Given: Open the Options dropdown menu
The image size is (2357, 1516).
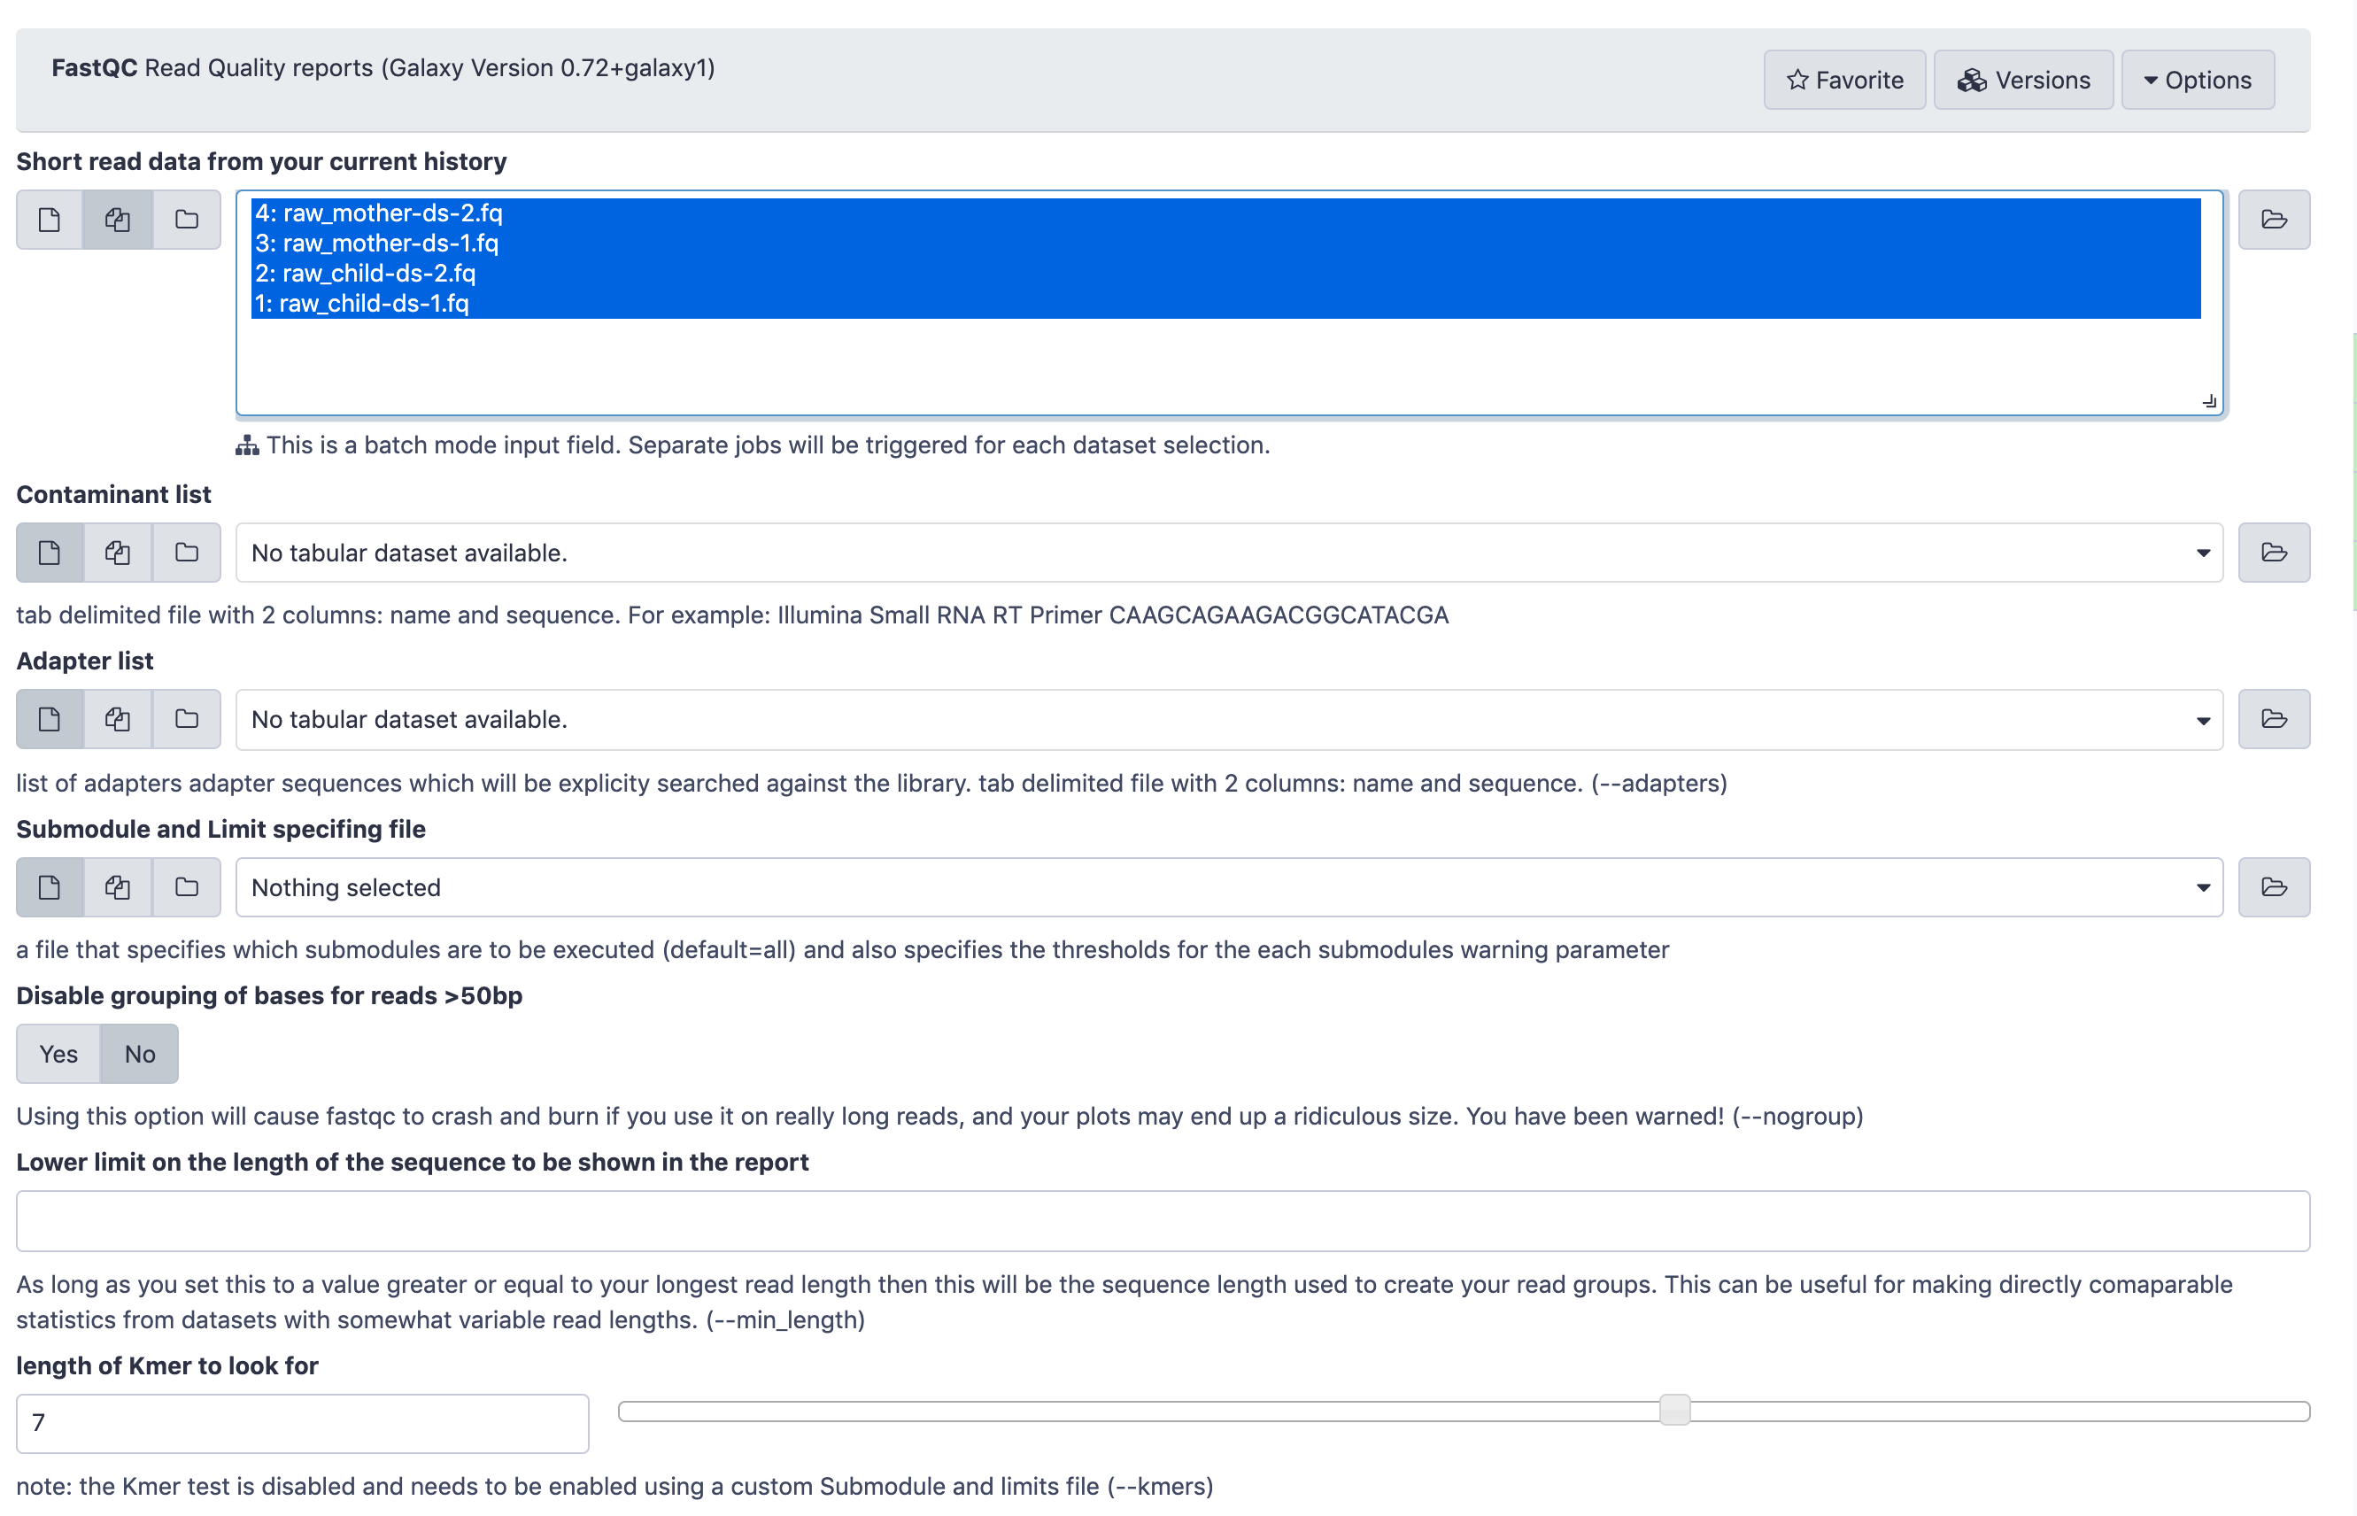Looking at the screenshot, I should [2197, 80].
